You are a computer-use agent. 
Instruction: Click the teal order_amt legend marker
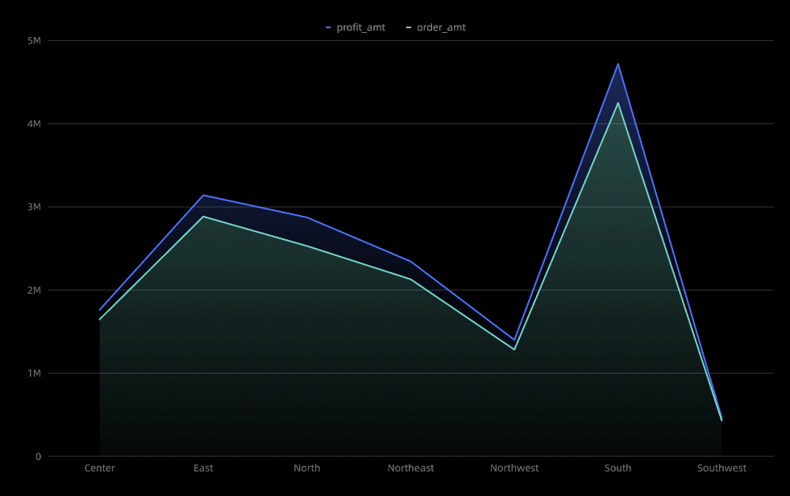tap(409, 27)
